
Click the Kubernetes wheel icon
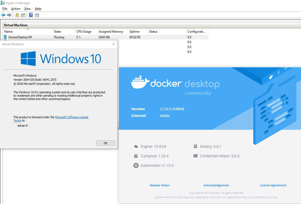(136, 165)
